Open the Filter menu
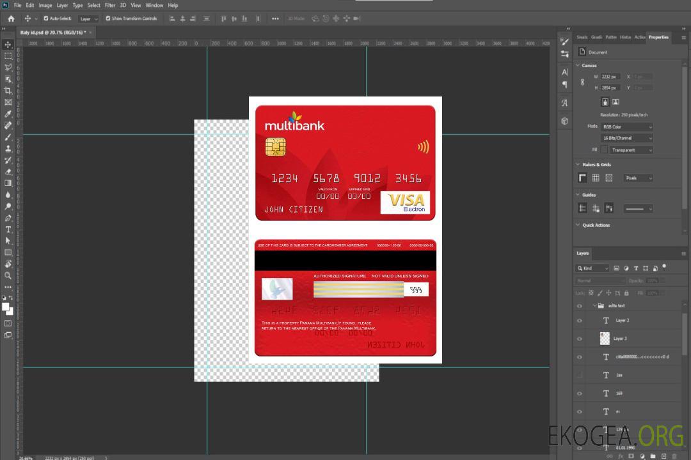Screen dimensions: 691x460 click(x=110, y=5)
